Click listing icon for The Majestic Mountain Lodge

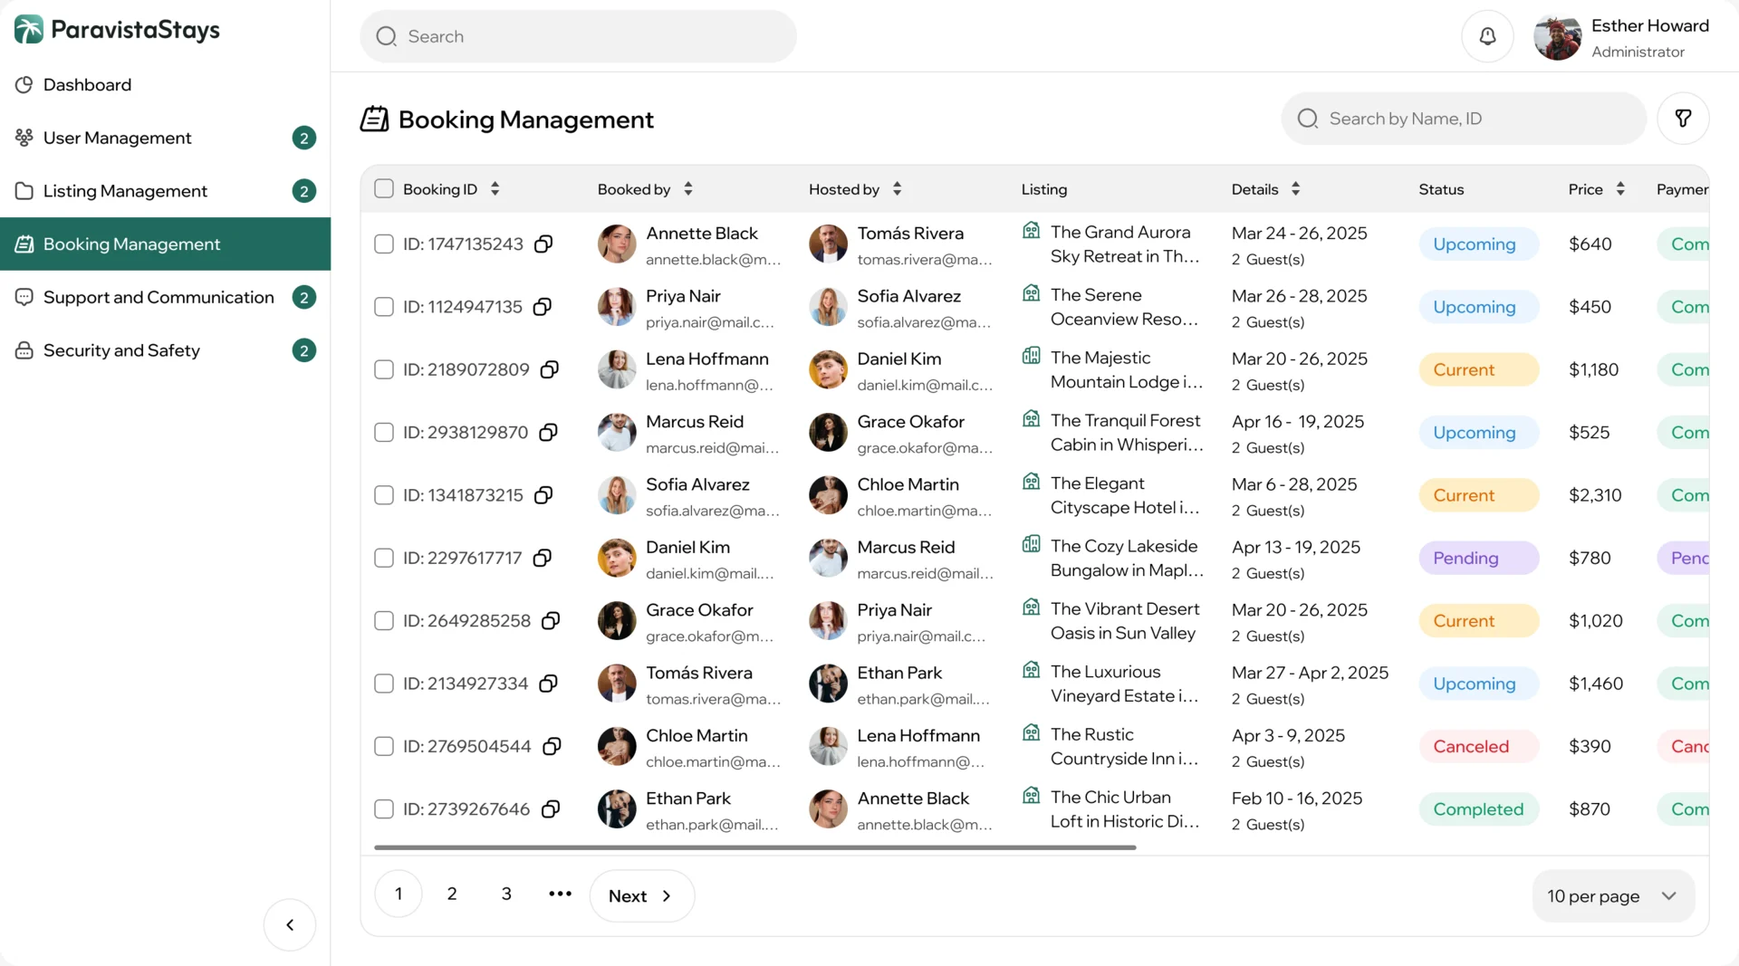pyautogui.click(x=1031, y=356)
